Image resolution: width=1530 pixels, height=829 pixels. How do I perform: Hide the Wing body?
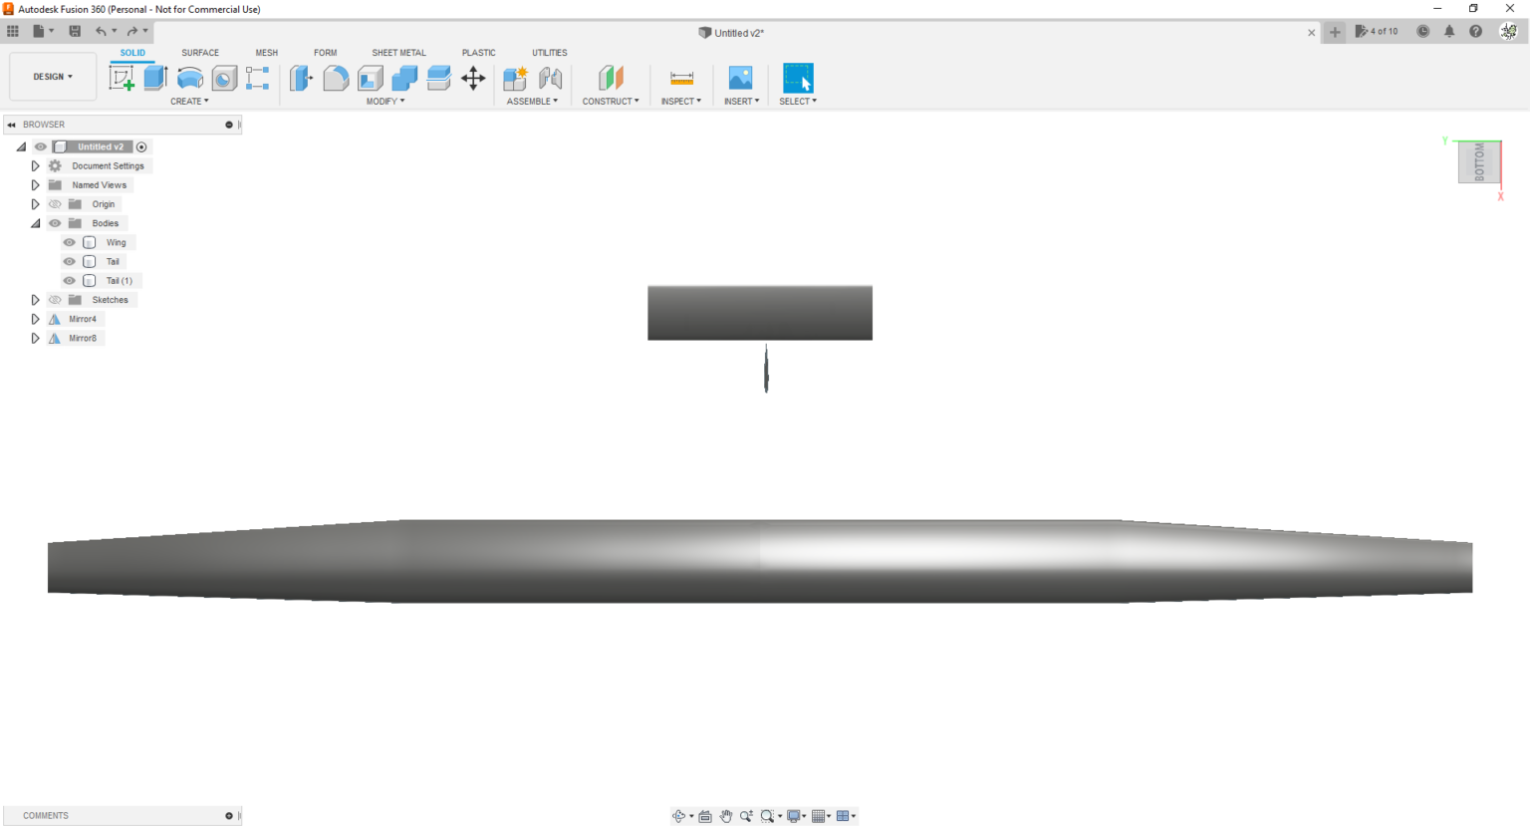point(69,242)
